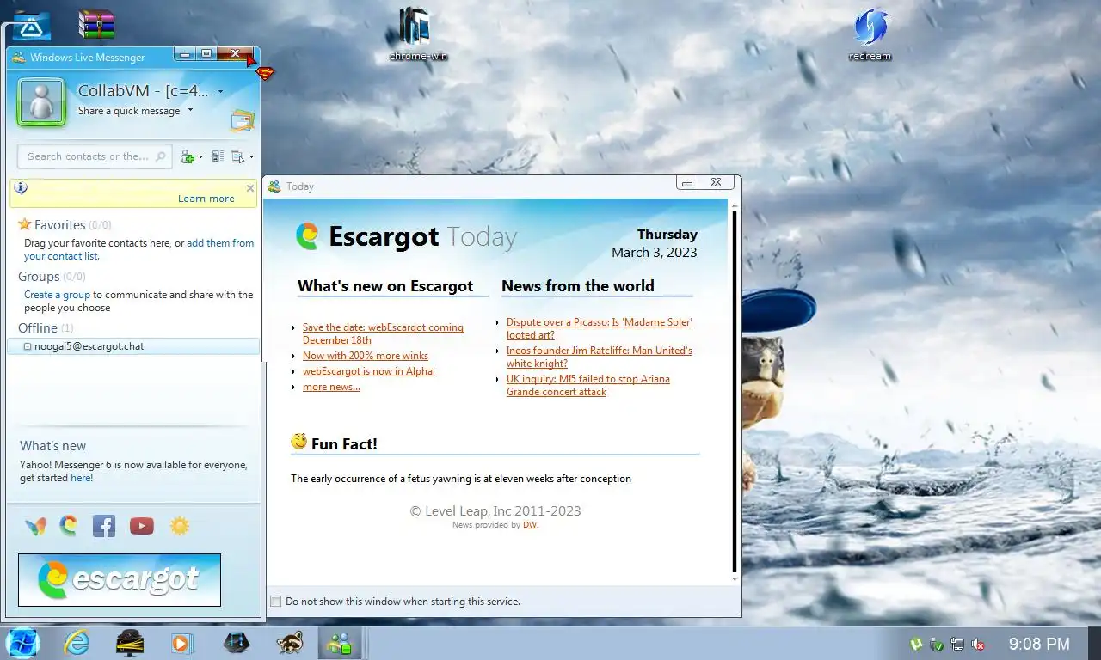Open the Jim Ratcliffe Man United news link
1101x660 pixels.
tap(600, 357)
